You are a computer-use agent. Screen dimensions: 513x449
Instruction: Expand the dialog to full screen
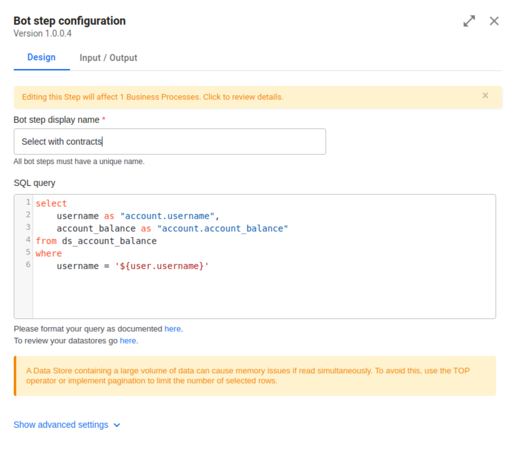click(469, 21)
